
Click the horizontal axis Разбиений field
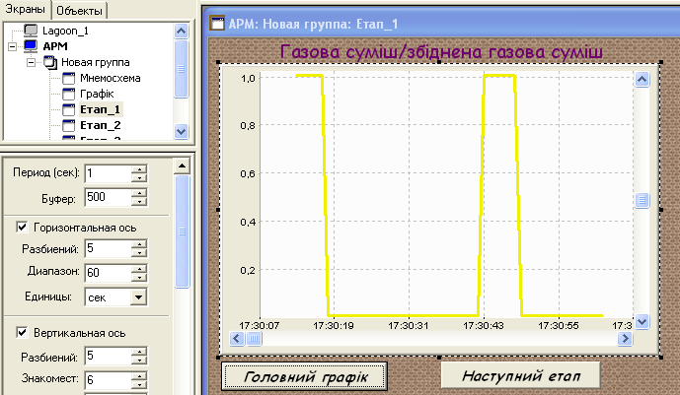tap(108, 249)
